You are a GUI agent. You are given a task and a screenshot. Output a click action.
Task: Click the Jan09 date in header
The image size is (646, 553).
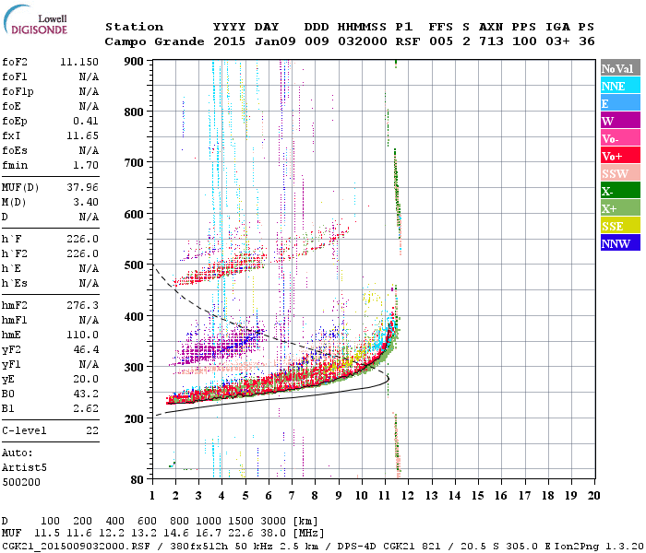(275, 41)
